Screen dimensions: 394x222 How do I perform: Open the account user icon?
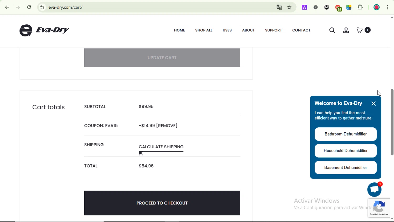pos(346,30)
